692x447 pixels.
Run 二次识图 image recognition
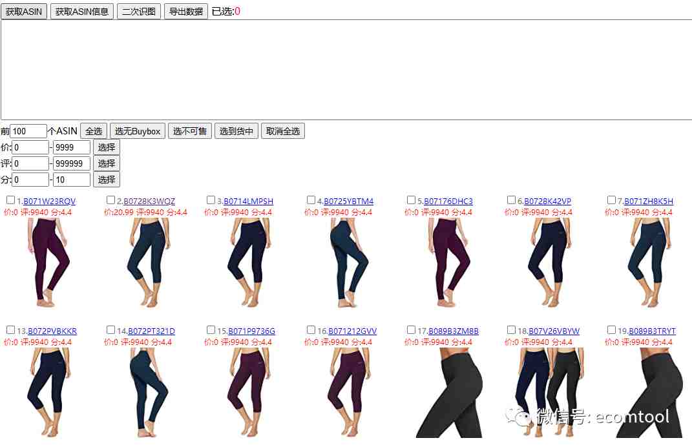pyautogui.click(x=138, y=12)
